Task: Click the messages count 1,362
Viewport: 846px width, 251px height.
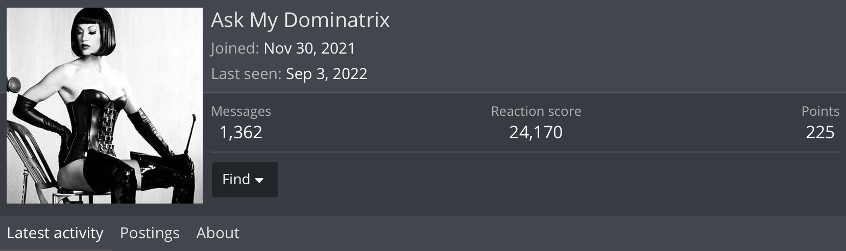Action: click(x=240, y=133)
